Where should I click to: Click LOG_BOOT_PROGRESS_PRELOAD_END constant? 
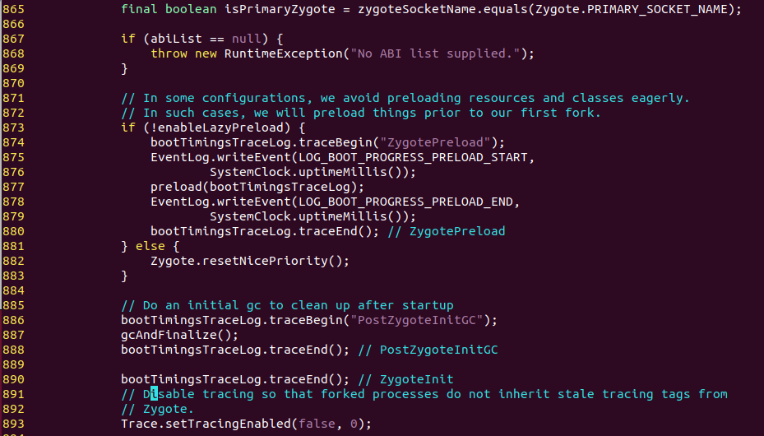pos(406,202)
